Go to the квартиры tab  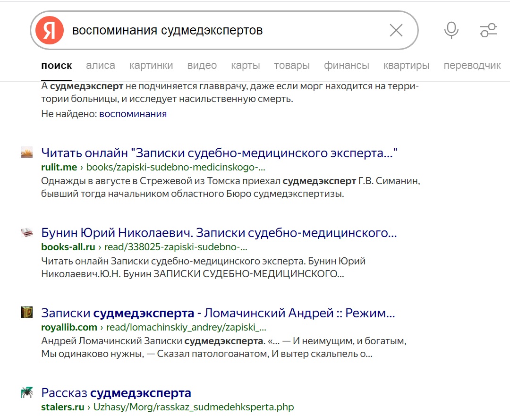[x=407, y=65]
